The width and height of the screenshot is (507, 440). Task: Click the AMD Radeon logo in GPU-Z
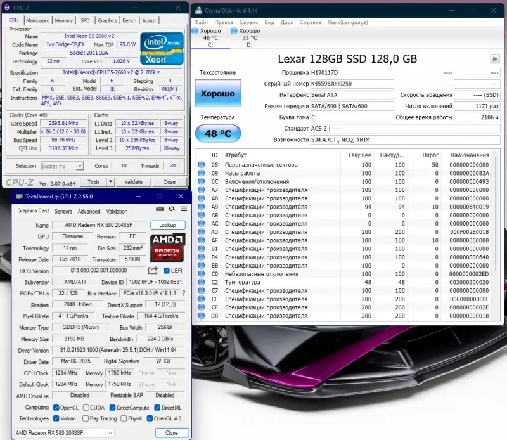pyautogui.click(x=167, y=250)
